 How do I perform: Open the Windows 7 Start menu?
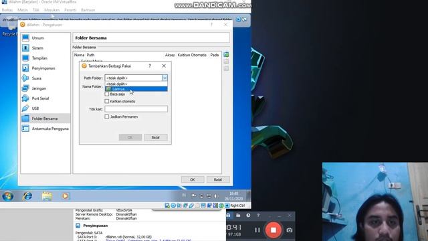7,196
